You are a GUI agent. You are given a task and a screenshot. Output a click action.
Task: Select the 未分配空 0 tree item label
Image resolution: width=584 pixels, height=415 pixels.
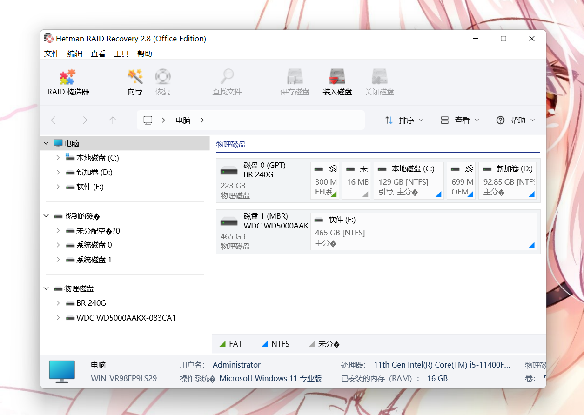[x=98, y=231]
